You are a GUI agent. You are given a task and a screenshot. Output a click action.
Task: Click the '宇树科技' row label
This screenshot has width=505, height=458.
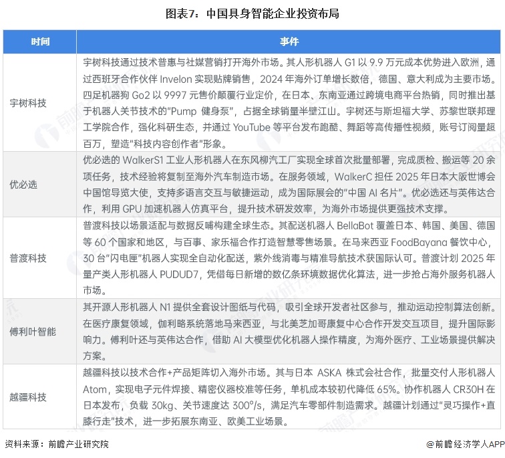(x=28, y=103)
